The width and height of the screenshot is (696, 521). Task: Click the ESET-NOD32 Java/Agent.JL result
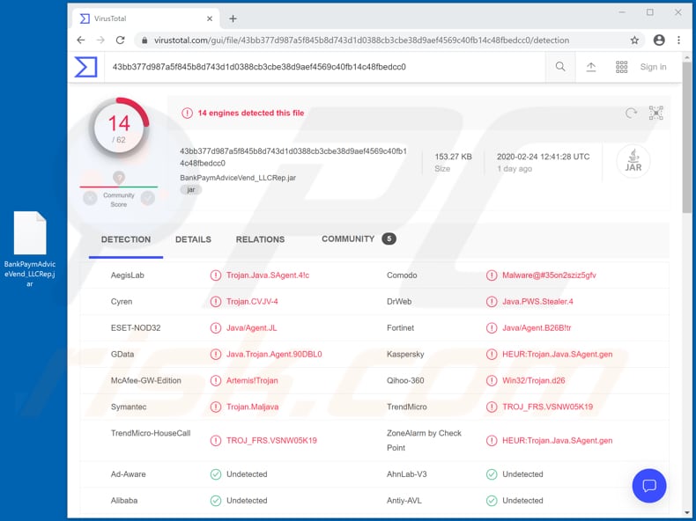[x=252, y=328]
